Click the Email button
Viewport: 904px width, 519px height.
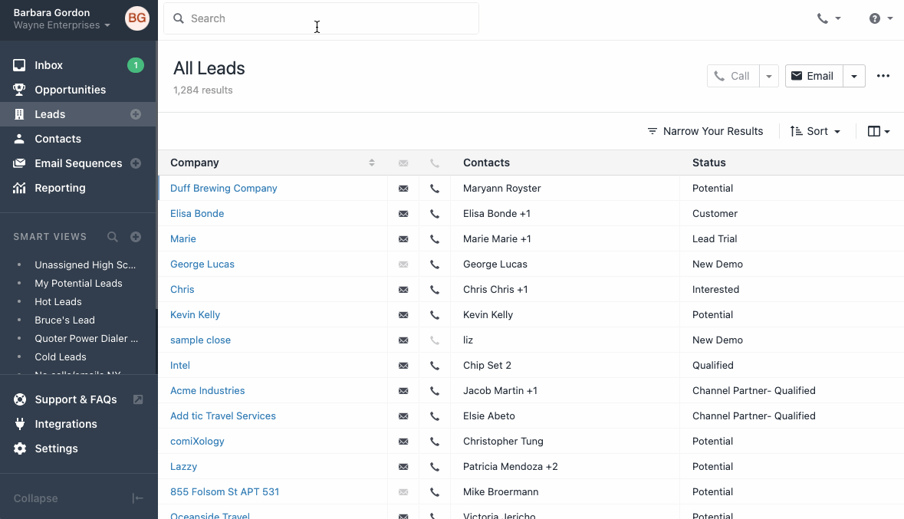[814, 76]
